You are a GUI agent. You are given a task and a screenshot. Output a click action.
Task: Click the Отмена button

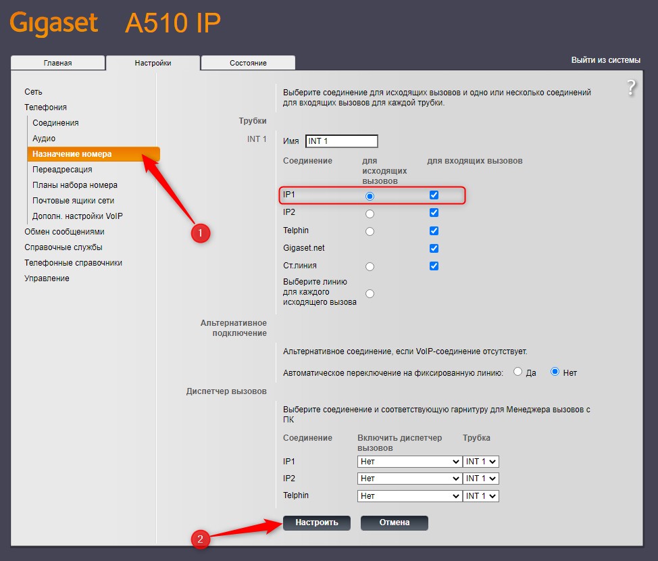395,522
